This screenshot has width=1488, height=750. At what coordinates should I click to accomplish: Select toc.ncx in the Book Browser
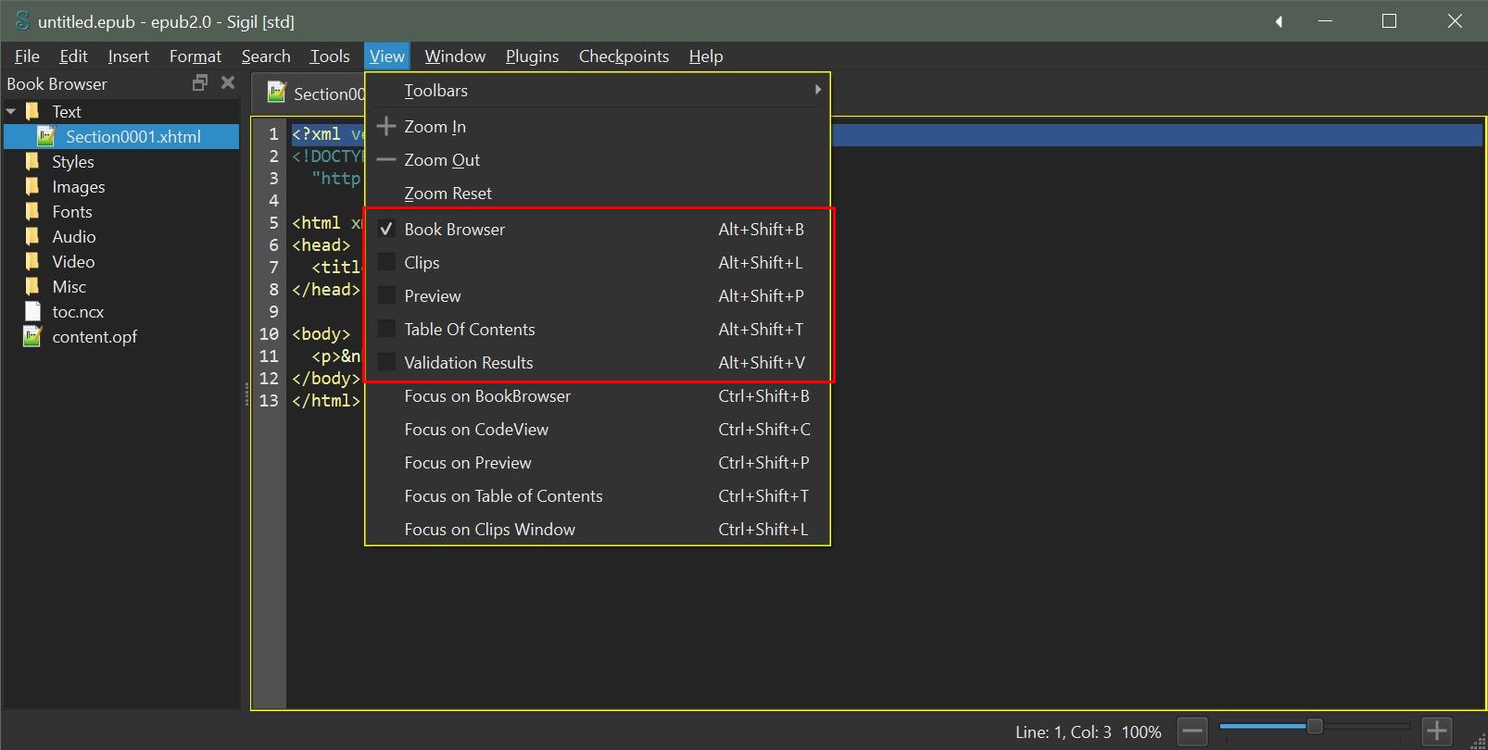coord(121,311)
